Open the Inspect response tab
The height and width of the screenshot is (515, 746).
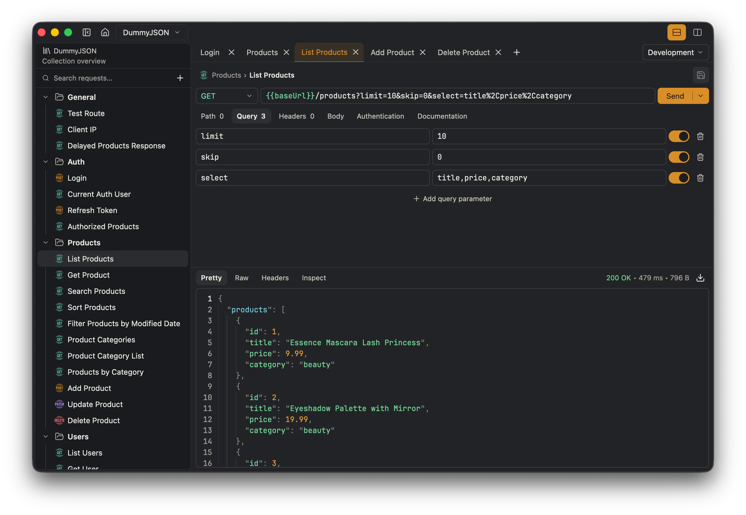tap(314, 278)
